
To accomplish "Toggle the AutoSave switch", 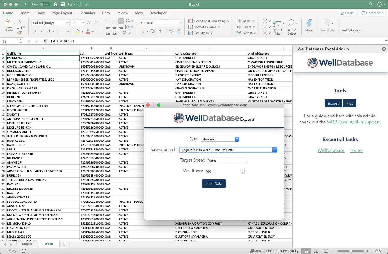I will [45, 4].
